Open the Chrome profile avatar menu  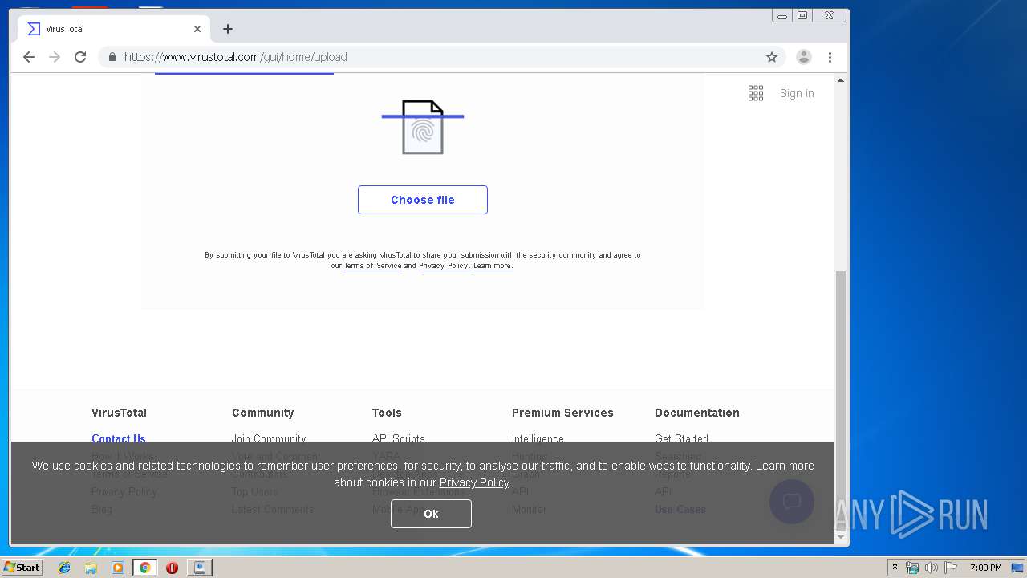point(804,57)
